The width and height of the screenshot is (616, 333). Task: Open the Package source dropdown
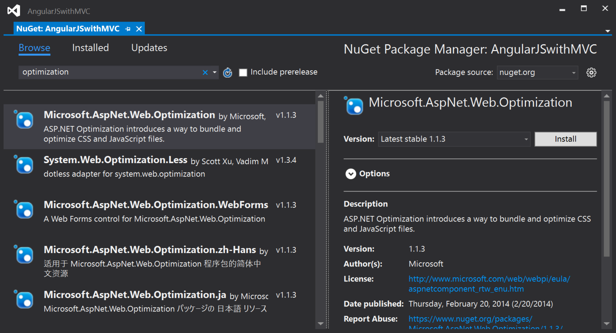click(537, 72)
